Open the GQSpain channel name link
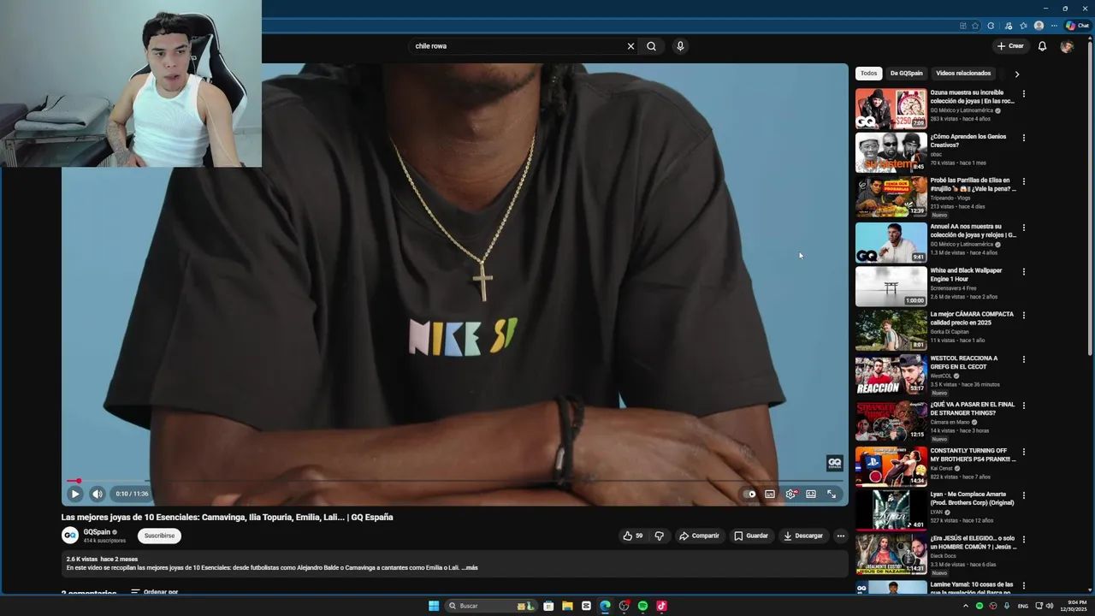Viewport: 1095px width, 616px height. [97, 532]
